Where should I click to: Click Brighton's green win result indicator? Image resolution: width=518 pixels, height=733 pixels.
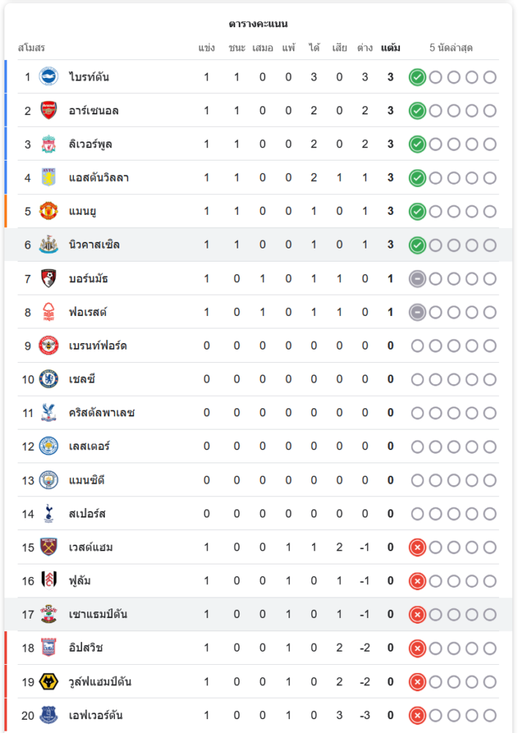(417, 77)
